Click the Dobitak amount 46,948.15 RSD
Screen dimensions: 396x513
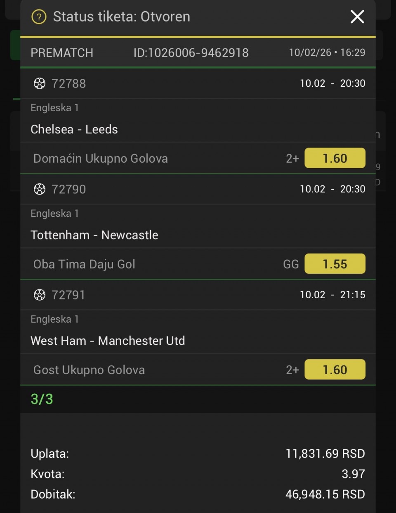tap(325, 494)
